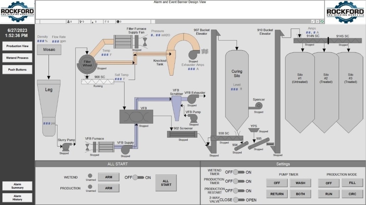Image resolution: width=366 pixels, height=205 pixels.
Task: Toggle the PRODUCTION TIMER switch
Action: (238, 181)
